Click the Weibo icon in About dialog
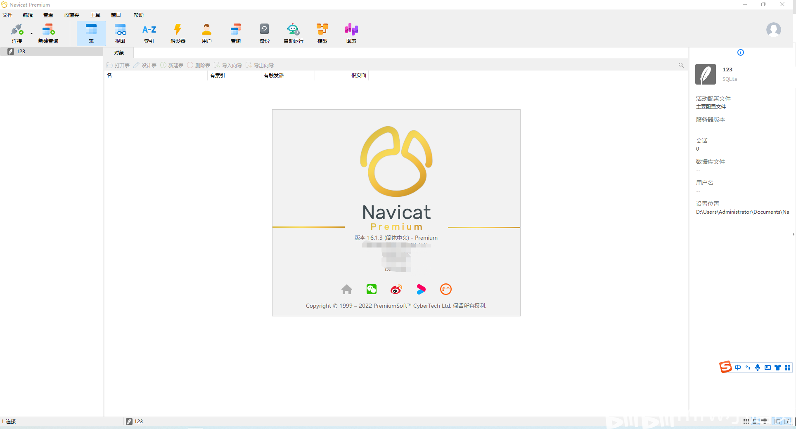The height and width of the screenshot is (429, 796). tap(396, 290)
